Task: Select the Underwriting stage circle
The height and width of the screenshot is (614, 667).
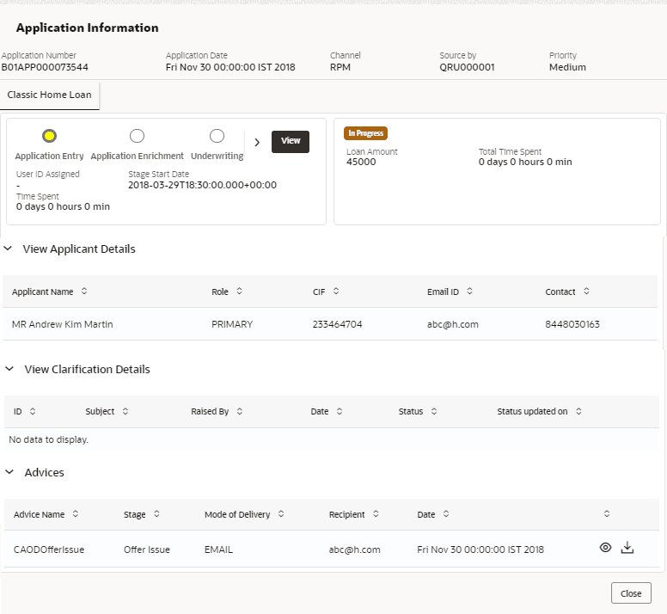Action: tap(217, 136)
